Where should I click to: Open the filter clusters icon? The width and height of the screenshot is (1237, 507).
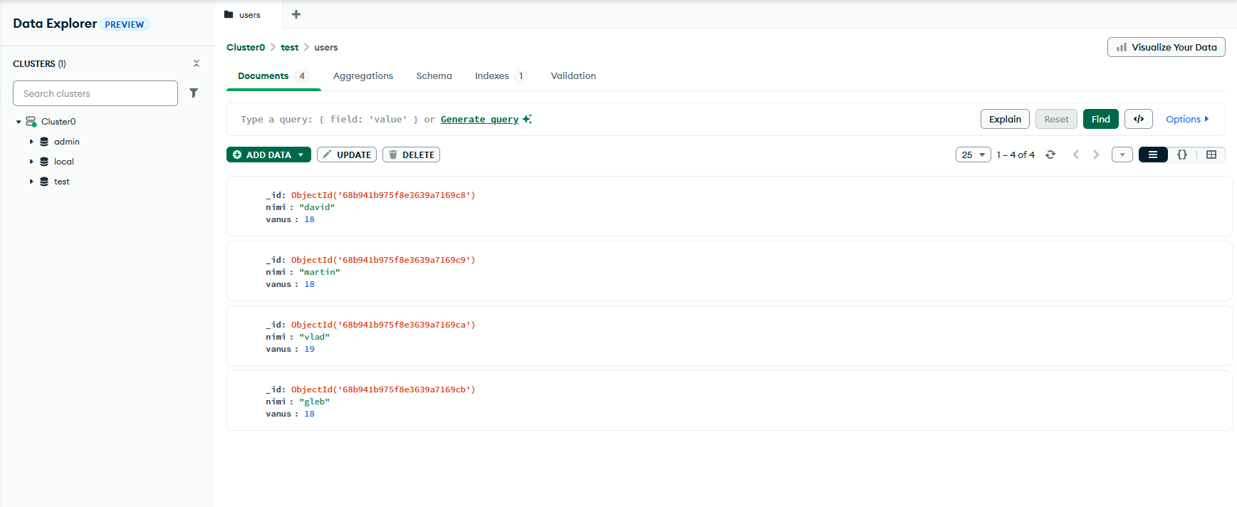tap(194, 93)
